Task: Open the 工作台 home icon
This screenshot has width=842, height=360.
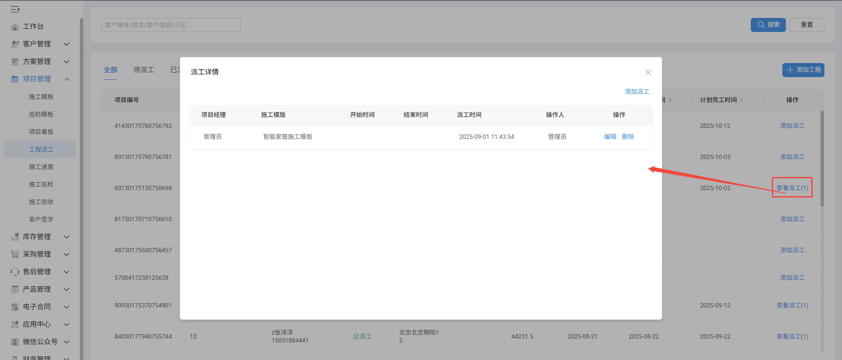Action: coord(15,27)
